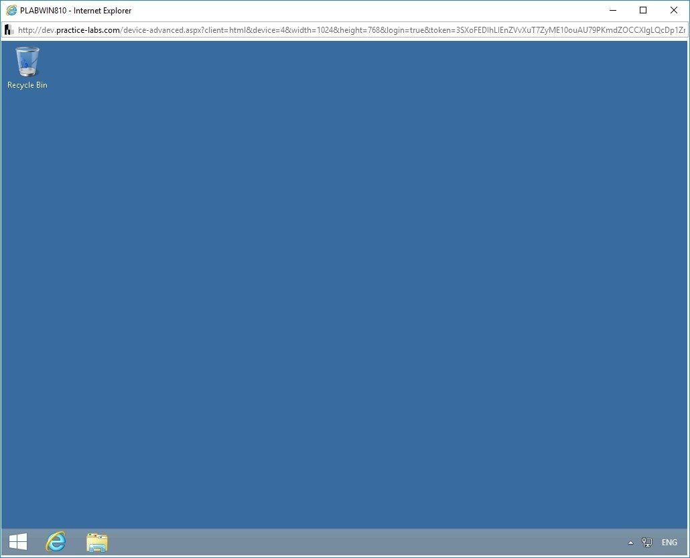Click the device-advanced.aspx path in the URL

point(157,29)
